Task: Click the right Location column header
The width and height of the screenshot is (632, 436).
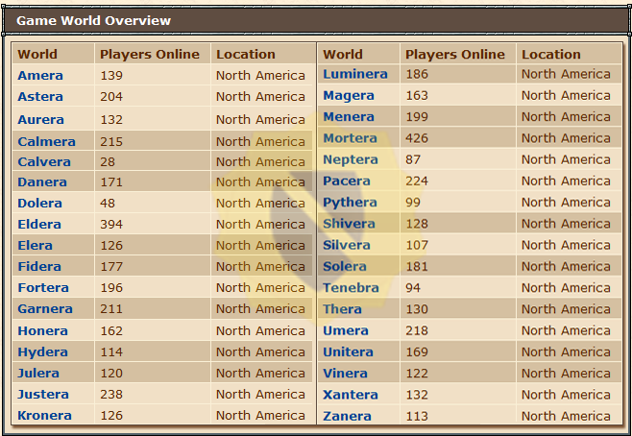Action: click(551, 54)
